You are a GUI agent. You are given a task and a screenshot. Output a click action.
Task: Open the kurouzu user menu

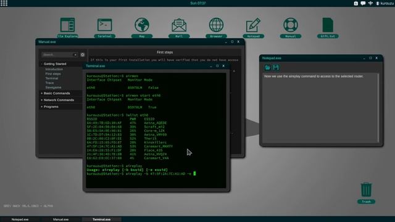385,3
